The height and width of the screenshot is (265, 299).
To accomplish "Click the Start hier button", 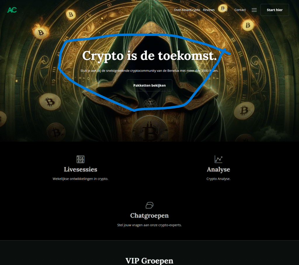I will point(274,10).
